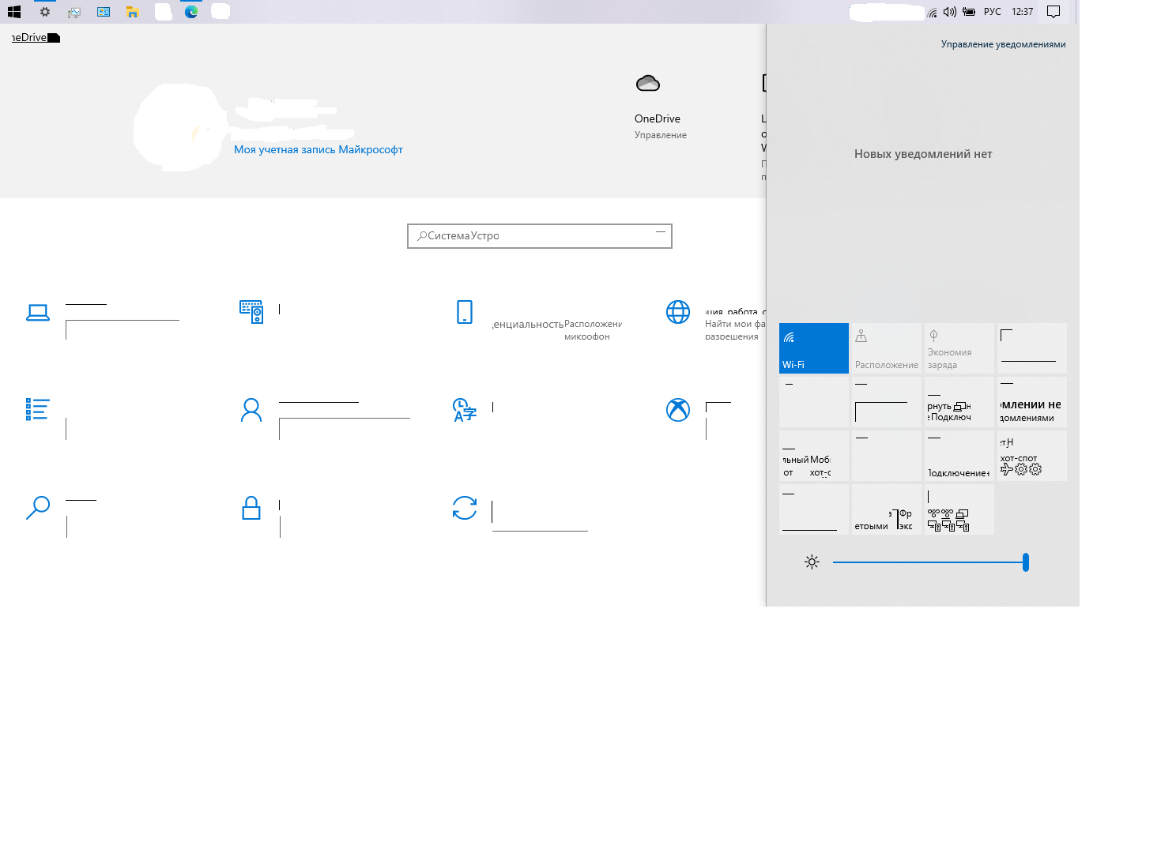
Task: Open Privacy settings padlock icon
Action: click(251, 507)
